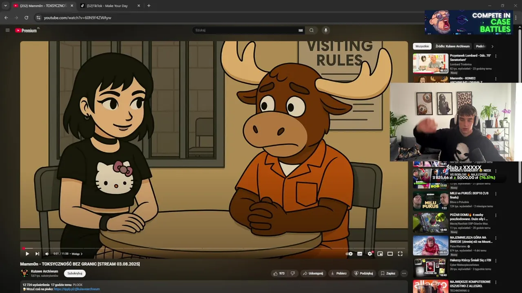Image resolution: width=522 pixels, height=293 pixels.
Task: Select the 'Podobne' filter chip
Action: (481, 46)
